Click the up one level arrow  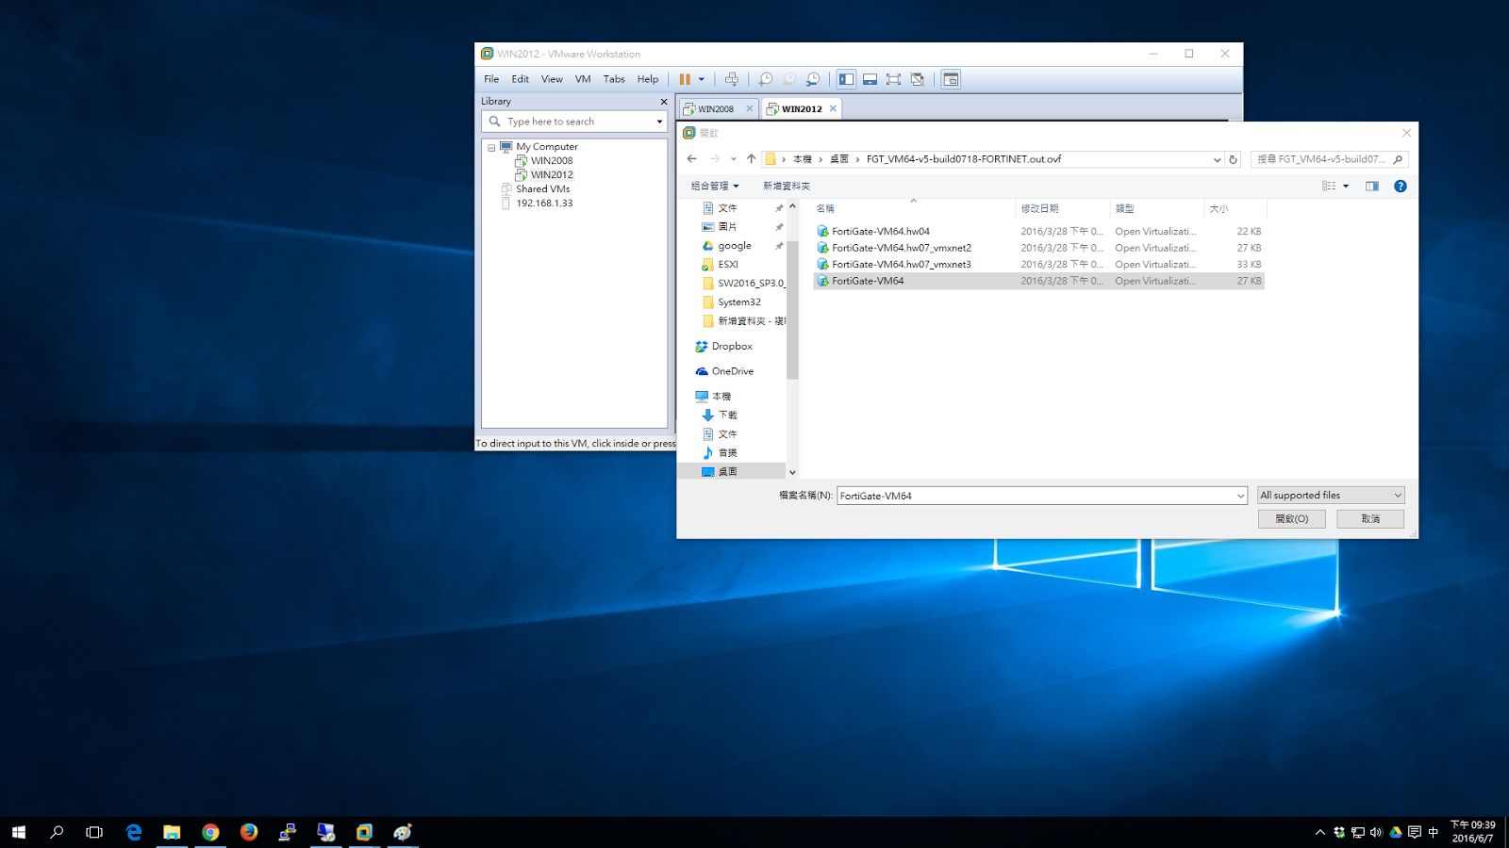pos(751,159)
